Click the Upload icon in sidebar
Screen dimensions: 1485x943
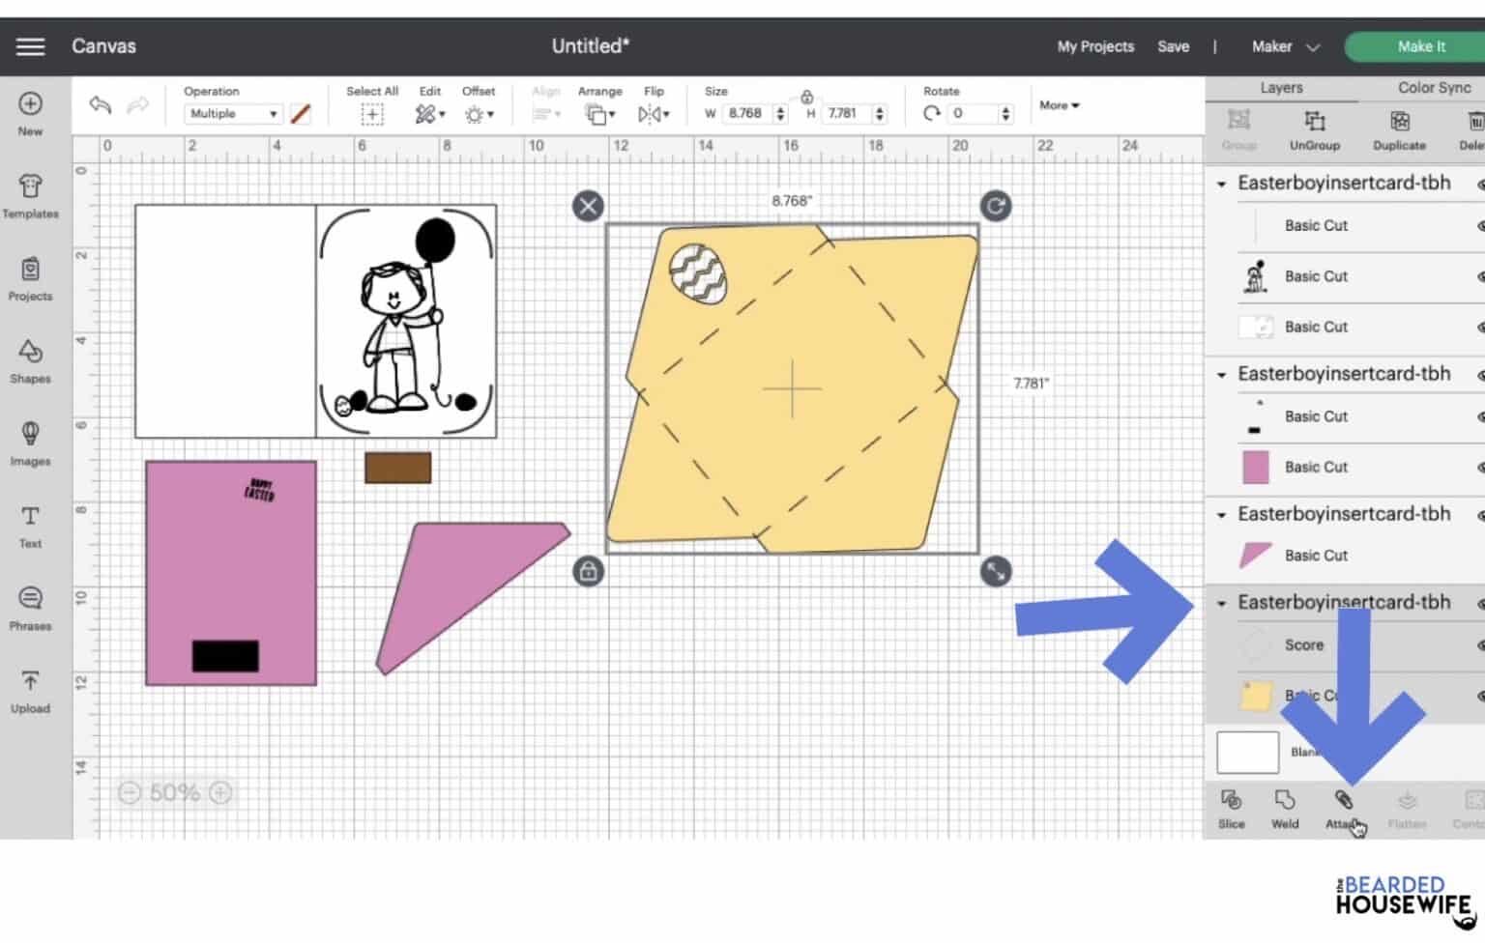coord(30,691)
